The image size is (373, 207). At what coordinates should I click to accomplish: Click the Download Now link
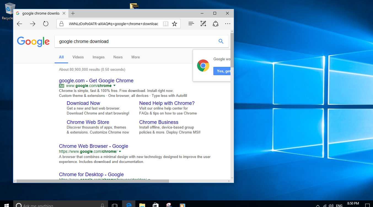83,103
